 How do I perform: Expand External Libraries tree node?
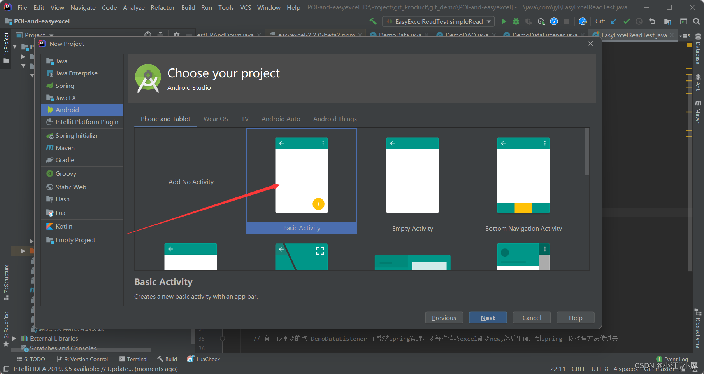click(14, 339)
